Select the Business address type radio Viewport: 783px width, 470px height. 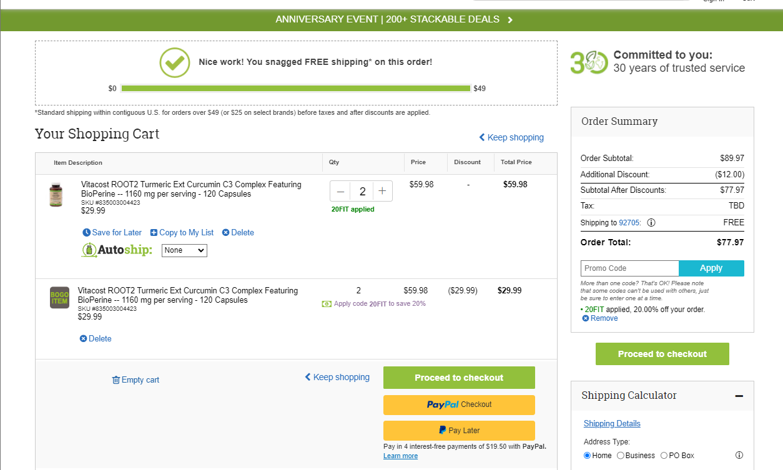click(620, 456)
